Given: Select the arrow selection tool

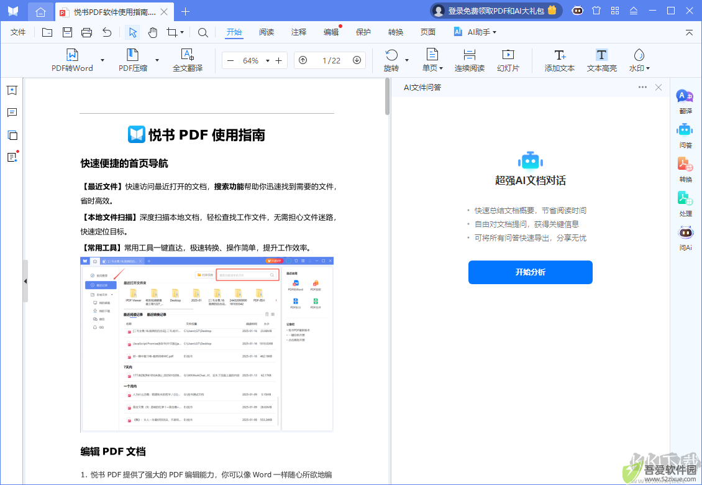Looking at the screenshot, I should click(x=132, y=32).
